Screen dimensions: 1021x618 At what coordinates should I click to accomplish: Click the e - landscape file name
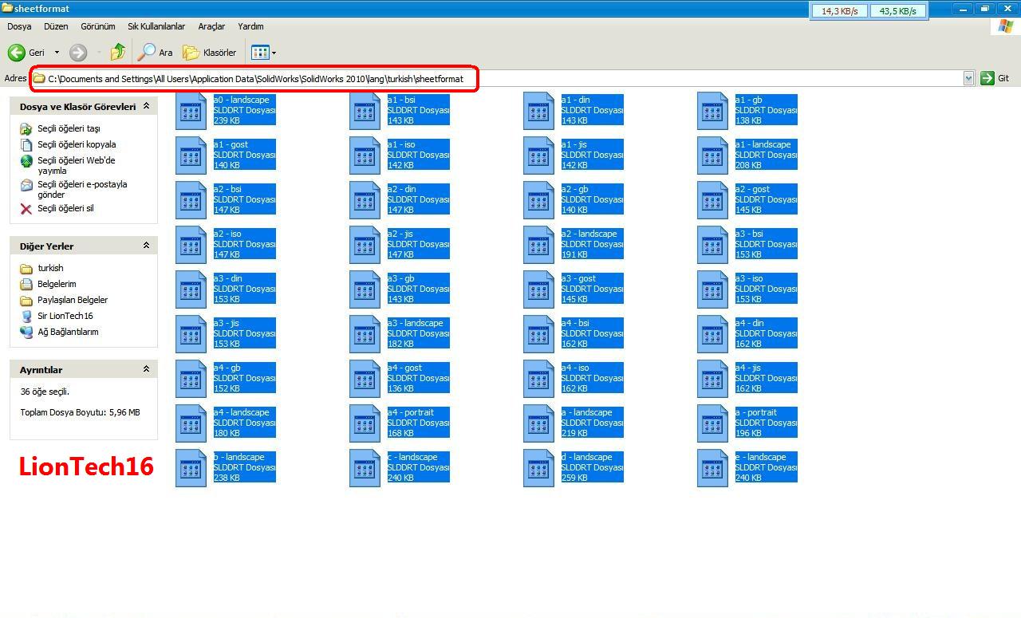(760, 457)
